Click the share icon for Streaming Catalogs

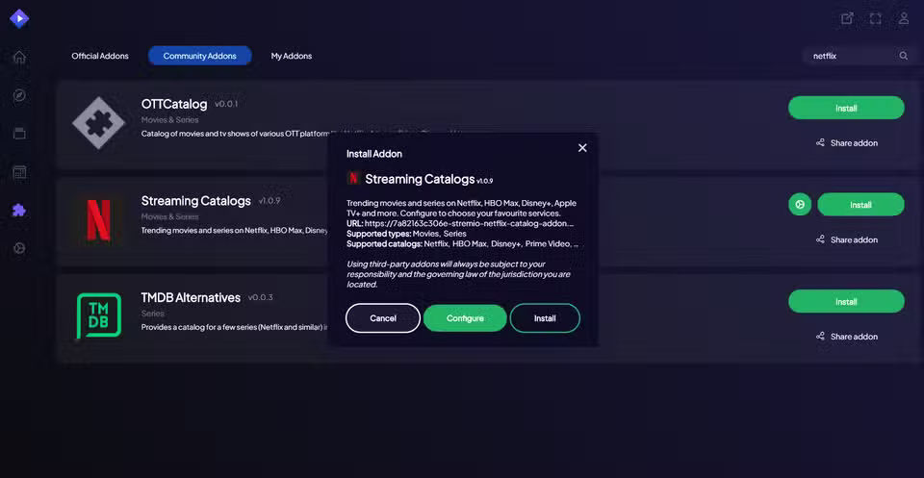820,239
